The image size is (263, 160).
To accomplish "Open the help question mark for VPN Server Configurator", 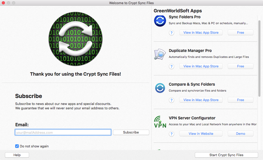I will click(x=171, y=134).
